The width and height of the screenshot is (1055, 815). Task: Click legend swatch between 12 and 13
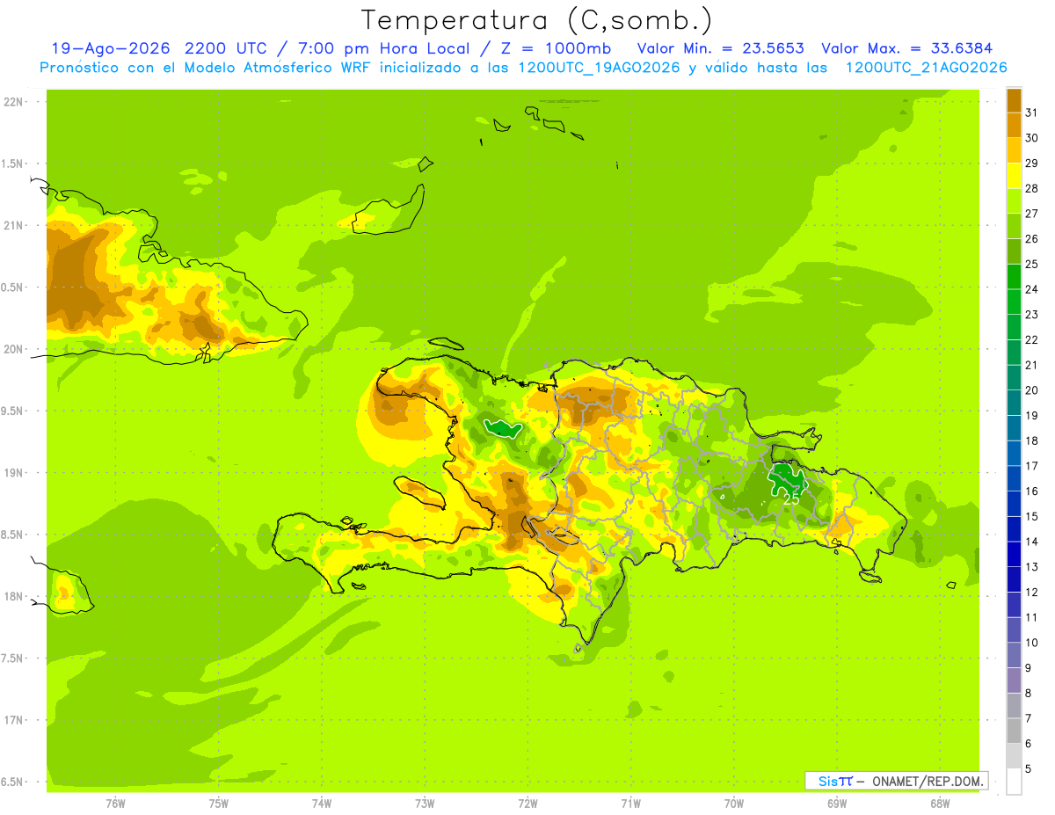[x=1014, y=579]
